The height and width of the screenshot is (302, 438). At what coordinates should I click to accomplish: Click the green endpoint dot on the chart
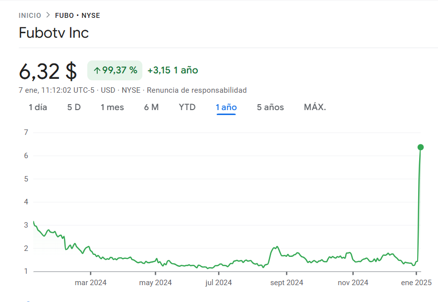point(421,147)
